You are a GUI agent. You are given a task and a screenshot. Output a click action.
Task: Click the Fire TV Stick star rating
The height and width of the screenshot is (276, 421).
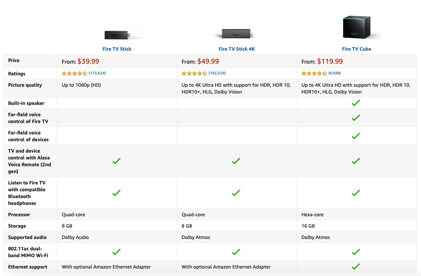[74, 73]
